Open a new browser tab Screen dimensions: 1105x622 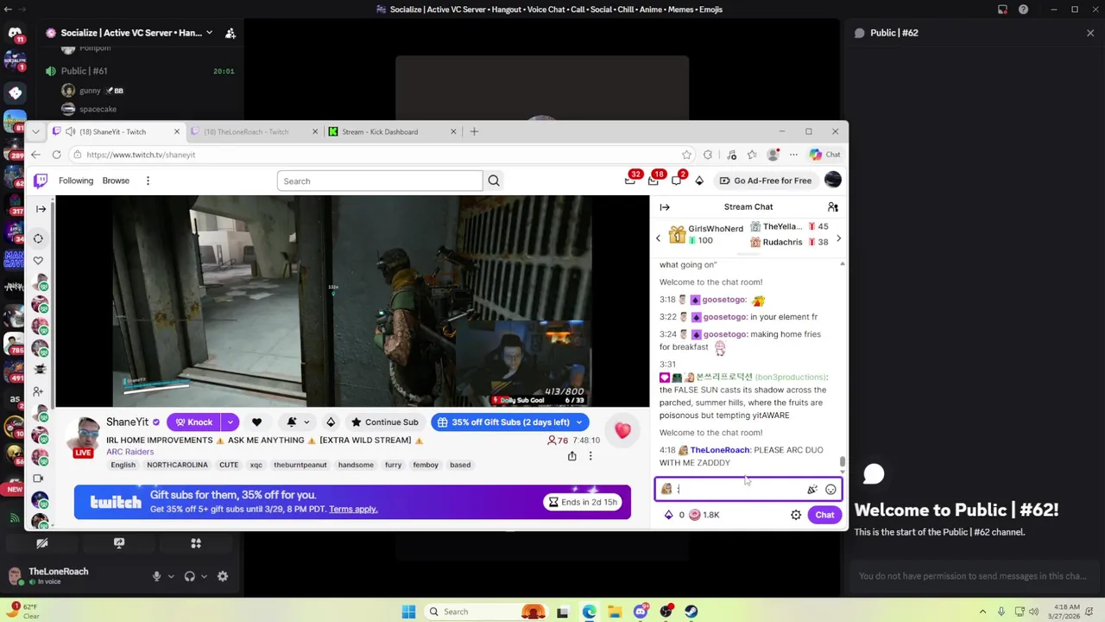(473, 132)
